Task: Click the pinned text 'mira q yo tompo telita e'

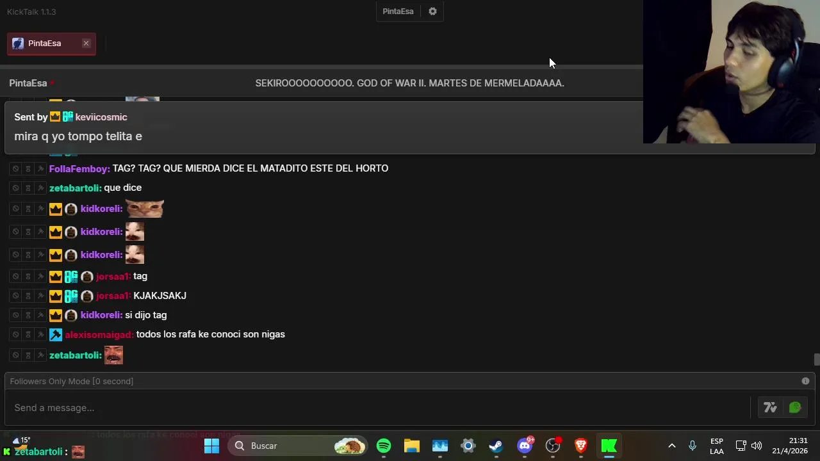Action: tap(78, 136)
